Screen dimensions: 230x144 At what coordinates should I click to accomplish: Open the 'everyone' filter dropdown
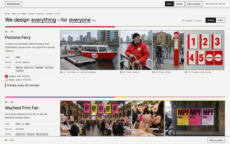80,20
